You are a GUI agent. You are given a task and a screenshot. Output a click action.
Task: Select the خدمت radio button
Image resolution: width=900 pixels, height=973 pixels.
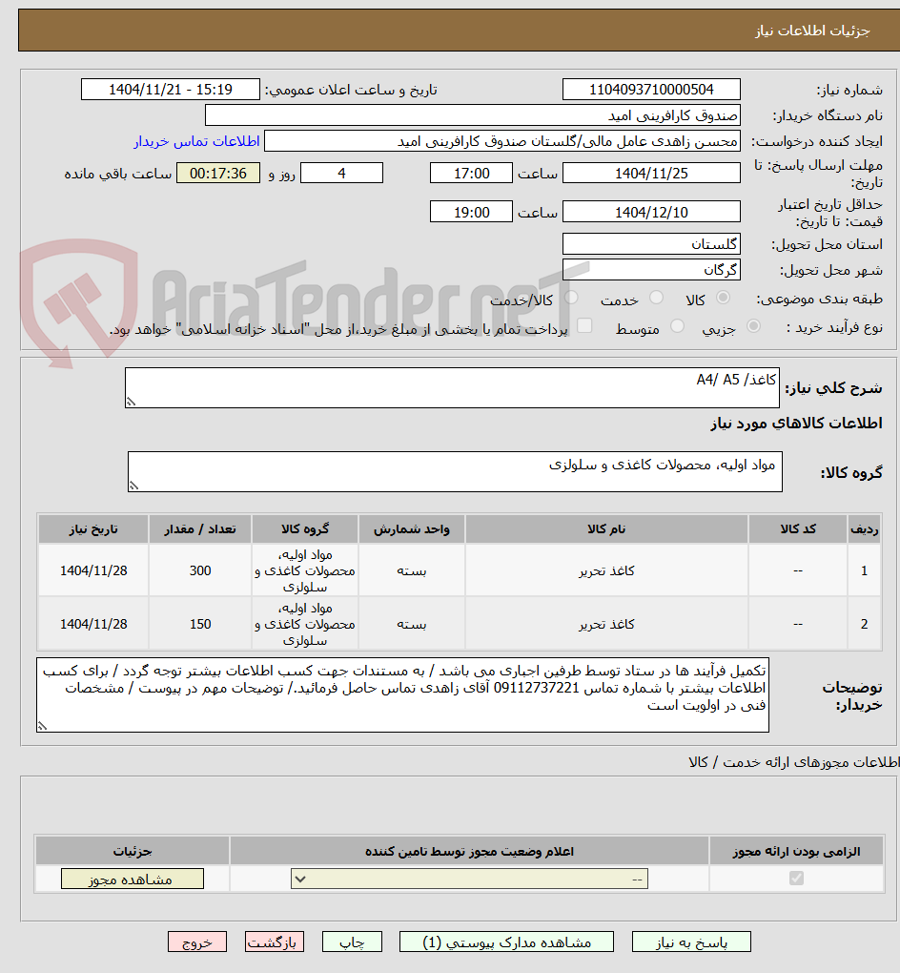click(x=656, y=298)
